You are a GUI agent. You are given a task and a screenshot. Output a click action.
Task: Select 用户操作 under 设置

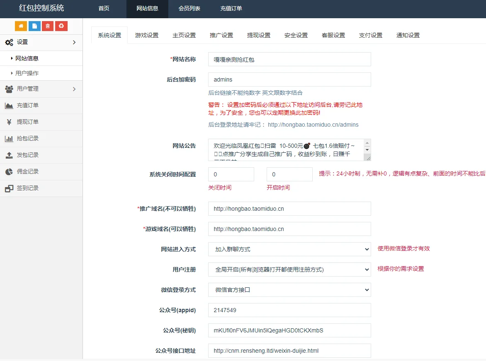point(27,73)
